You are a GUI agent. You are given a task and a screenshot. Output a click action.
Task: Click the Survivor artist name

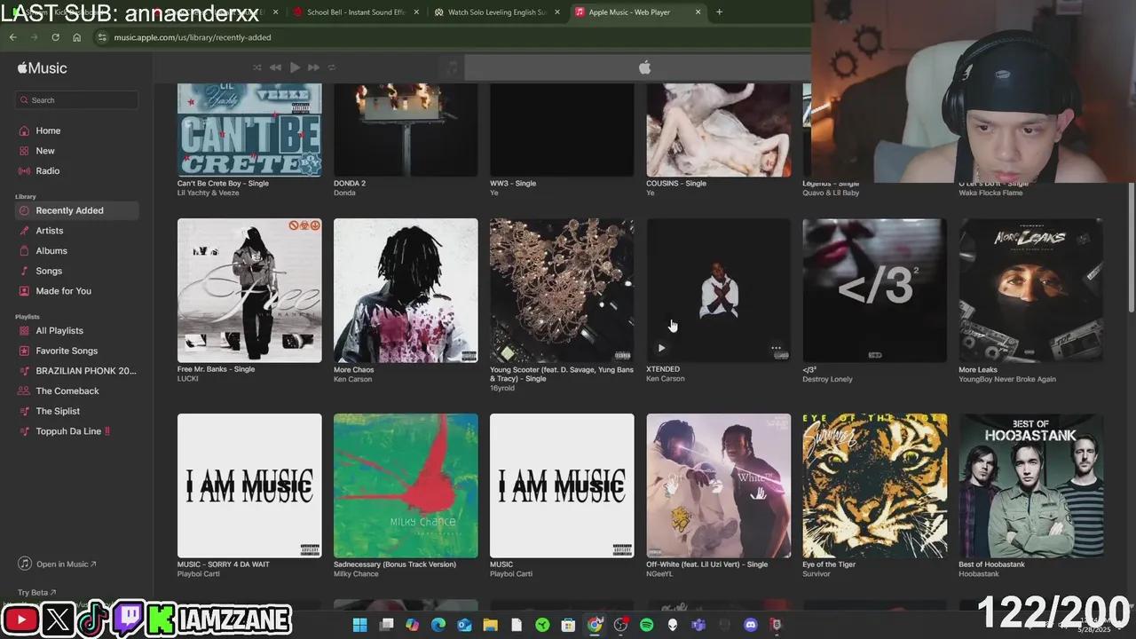pyautogui.click(x=816, y=574)
